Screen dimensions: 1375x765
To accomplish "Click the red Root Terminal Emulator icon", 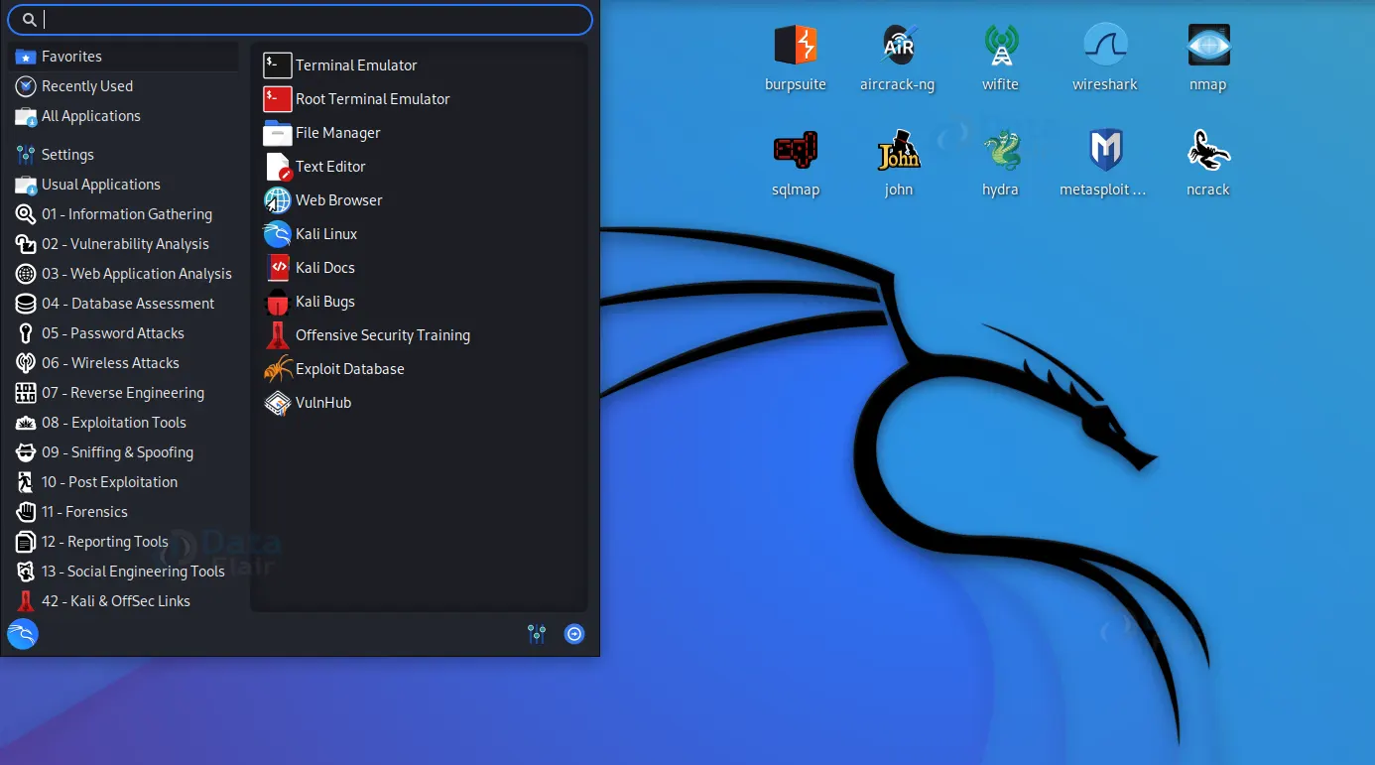I will [277, 99].
